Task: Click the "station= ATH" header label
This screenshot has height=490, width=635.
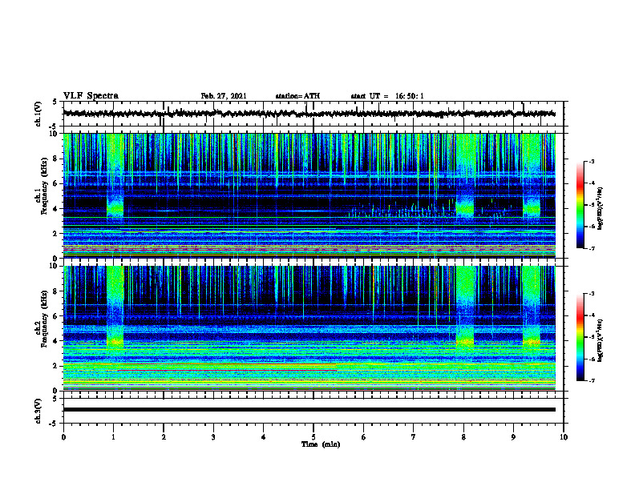Action: [x=297, y=96]
